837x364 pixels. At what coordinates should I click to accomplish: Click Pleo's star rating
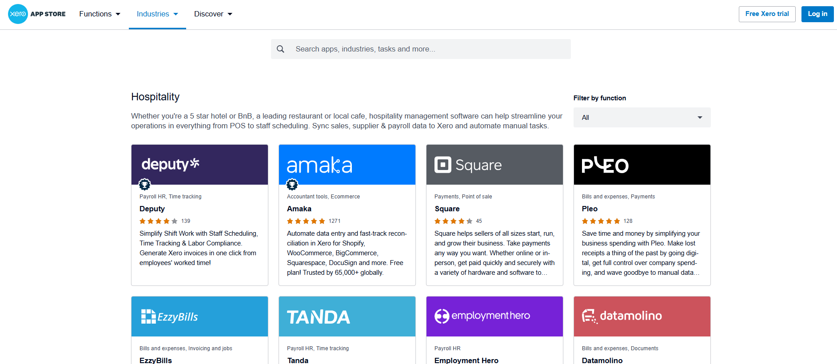[601, 221]
